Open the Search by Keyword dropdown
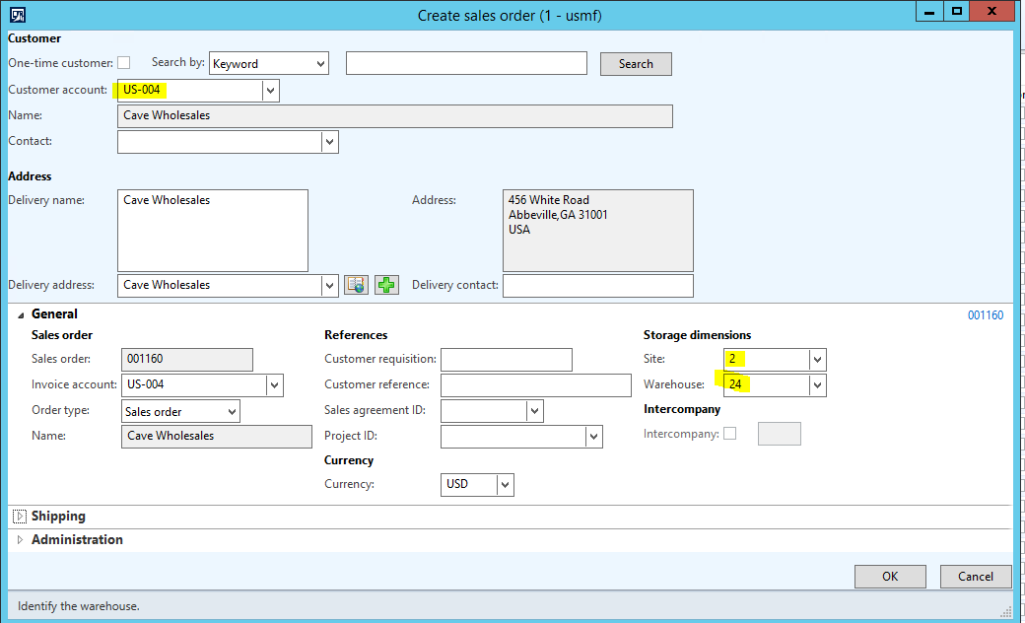 (320, 64)
